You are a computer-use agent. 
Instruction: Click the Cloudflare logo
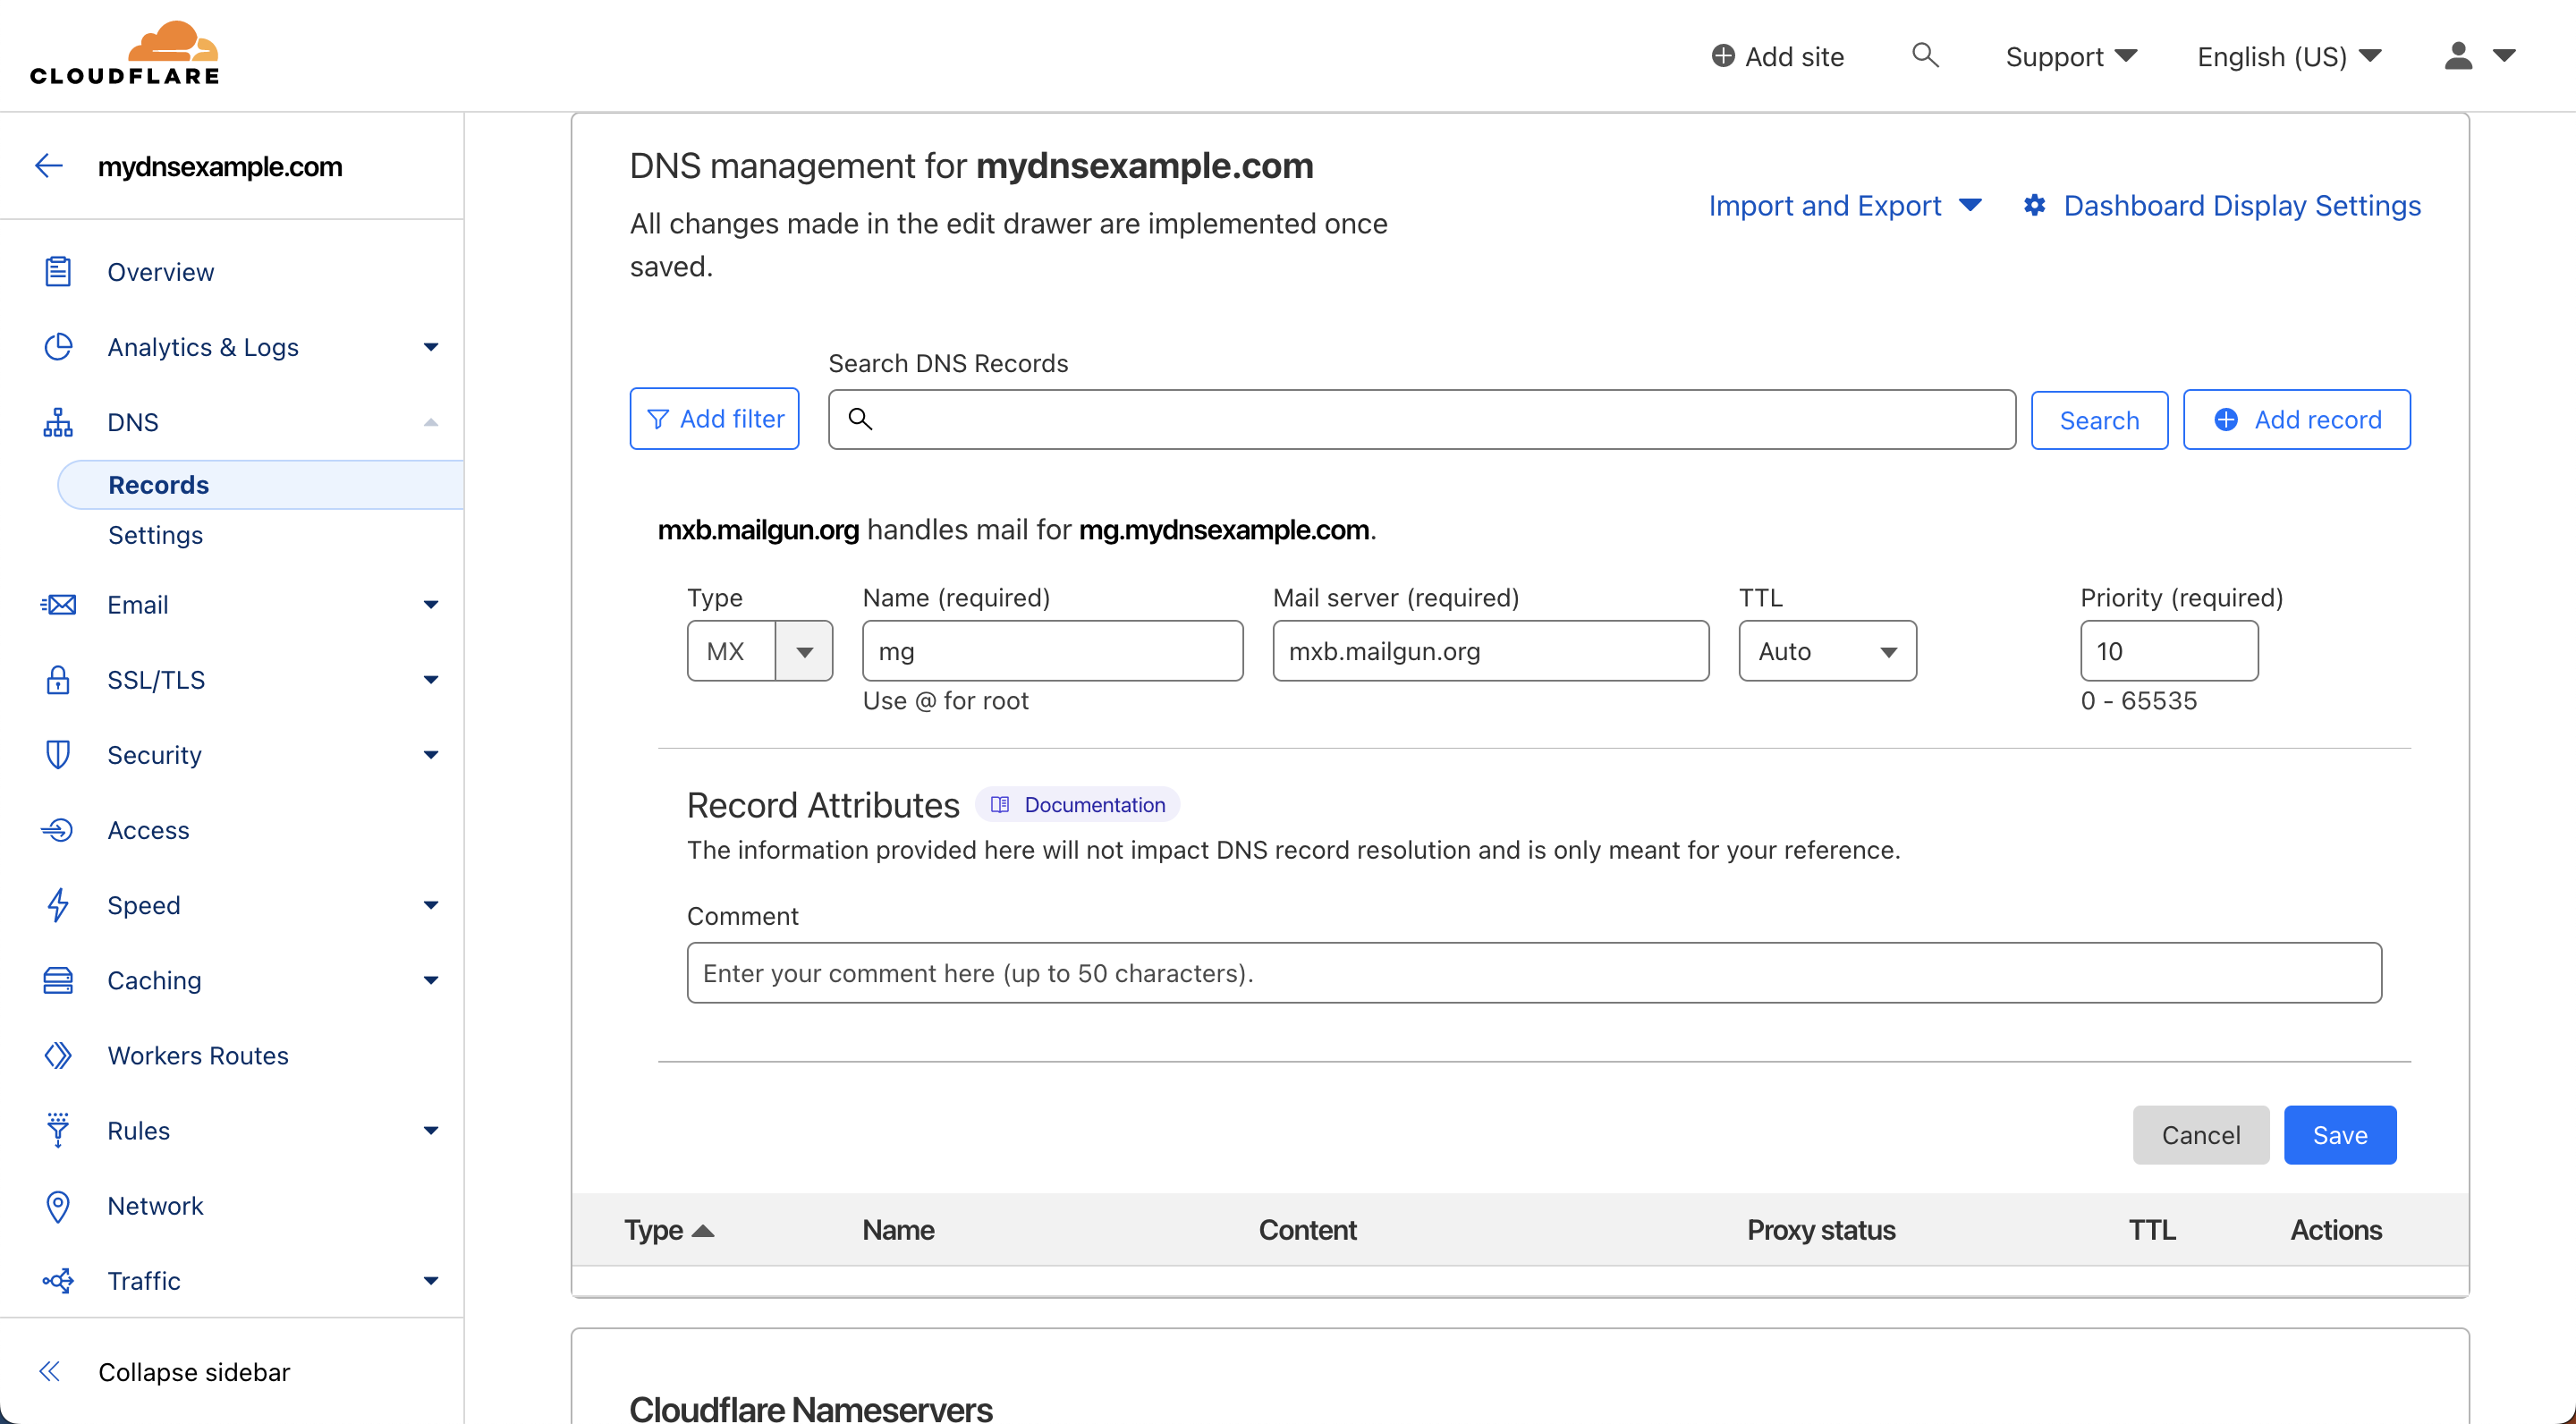125,54
